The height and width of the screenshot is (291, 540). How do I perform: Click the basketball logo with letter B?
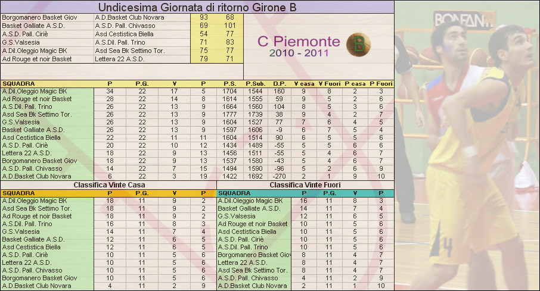(x=359, y=43)
